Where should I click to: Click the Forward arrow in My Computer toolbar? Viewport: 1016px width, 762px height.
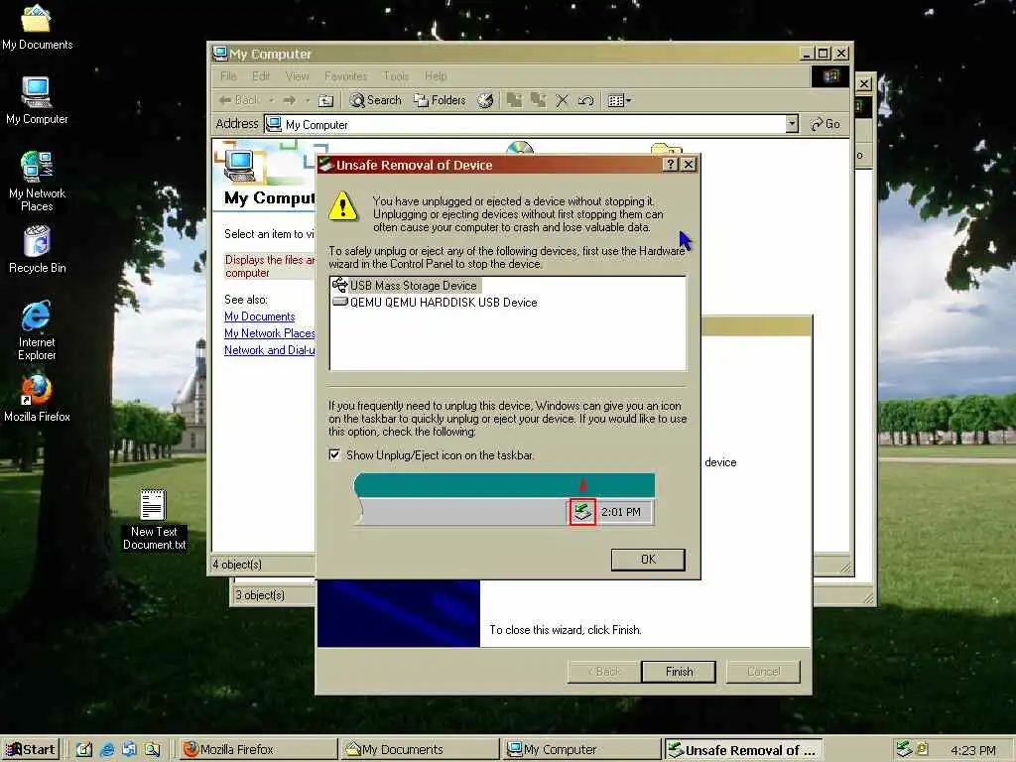tap(289, 100)
